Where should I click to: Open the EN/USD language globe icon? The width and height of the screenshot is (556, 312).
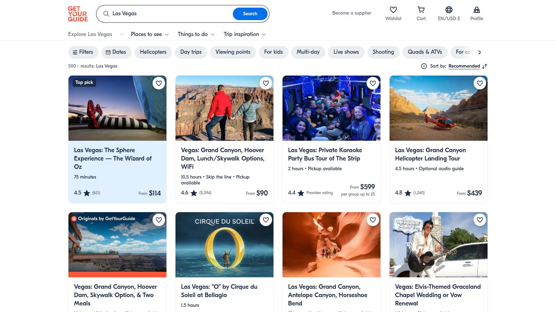(449, 10)
